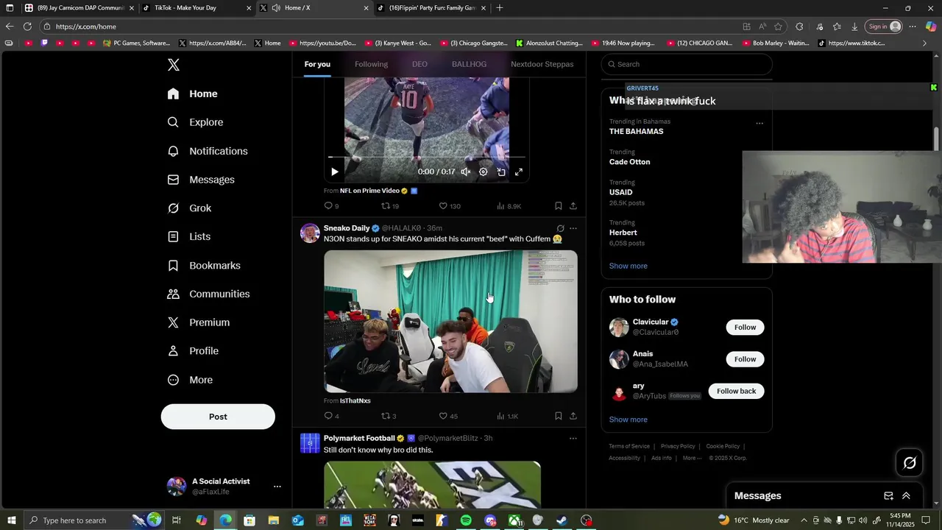Follow Anais

[x=745, y=359]
